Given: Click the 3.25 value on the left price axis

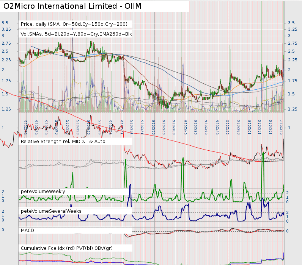Looking at the screenshot, I should [6, 29].
